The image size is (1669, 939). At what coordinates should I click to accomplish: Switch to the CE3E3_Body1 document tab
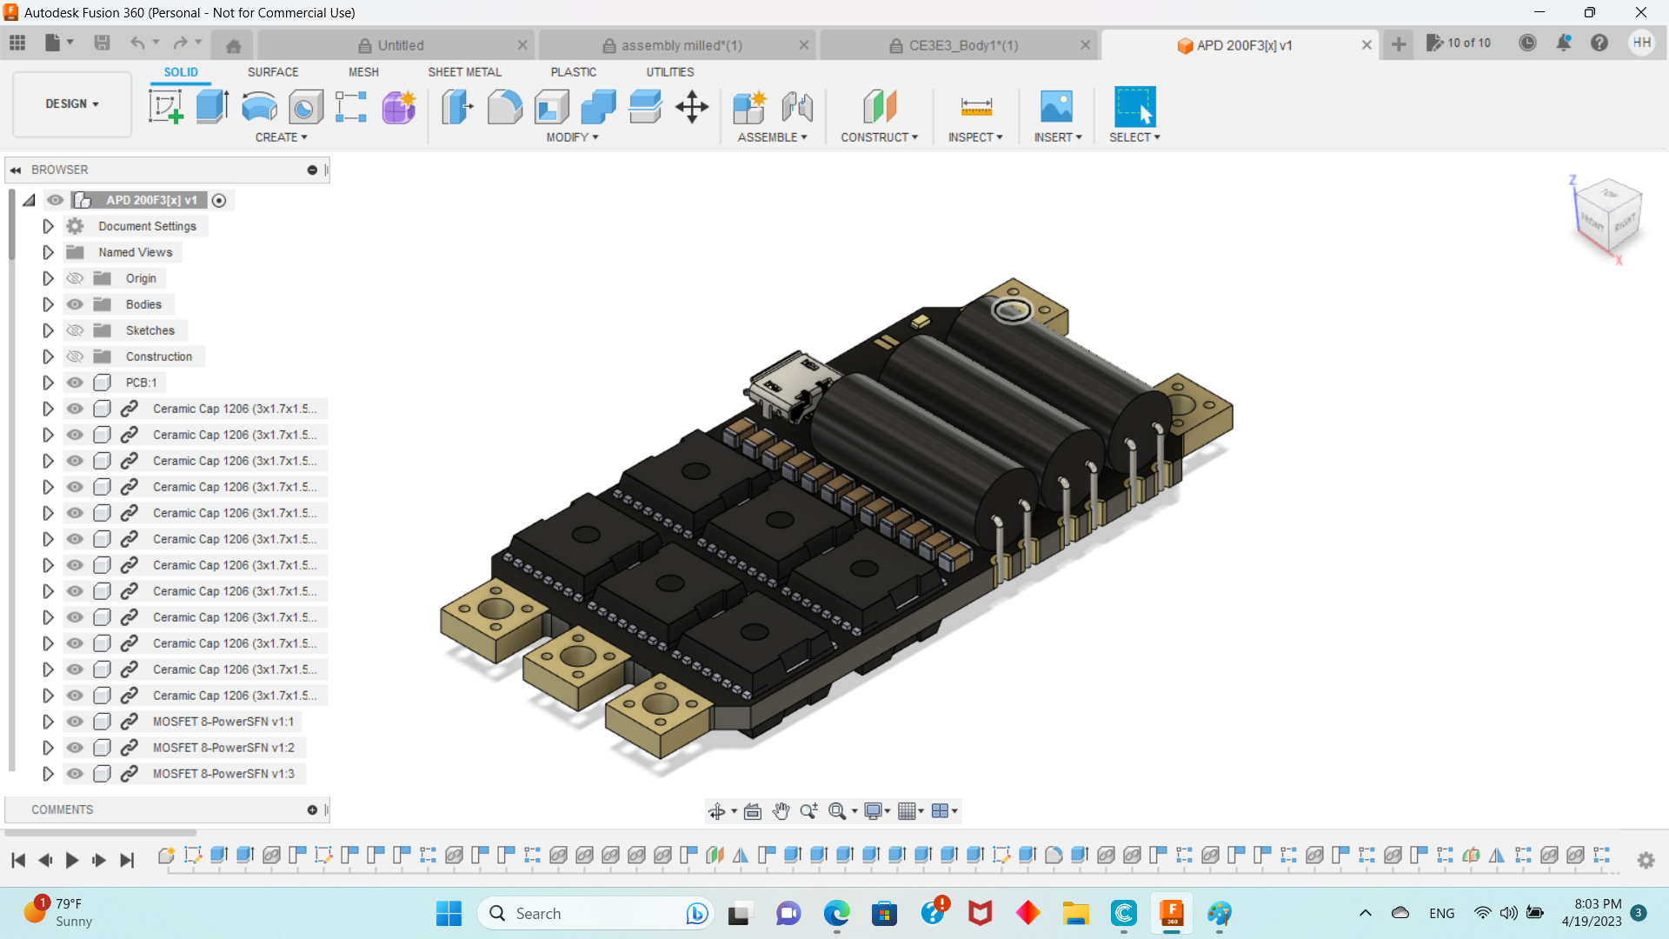click(x=962, y=45)
